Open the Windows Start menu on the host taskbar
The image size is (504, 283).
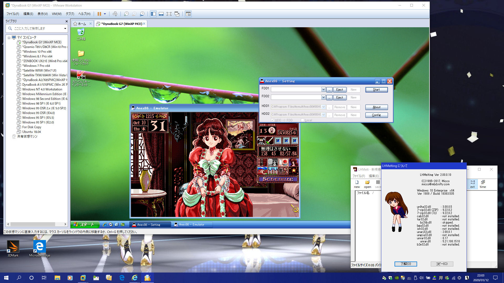(x=6, y=278)
